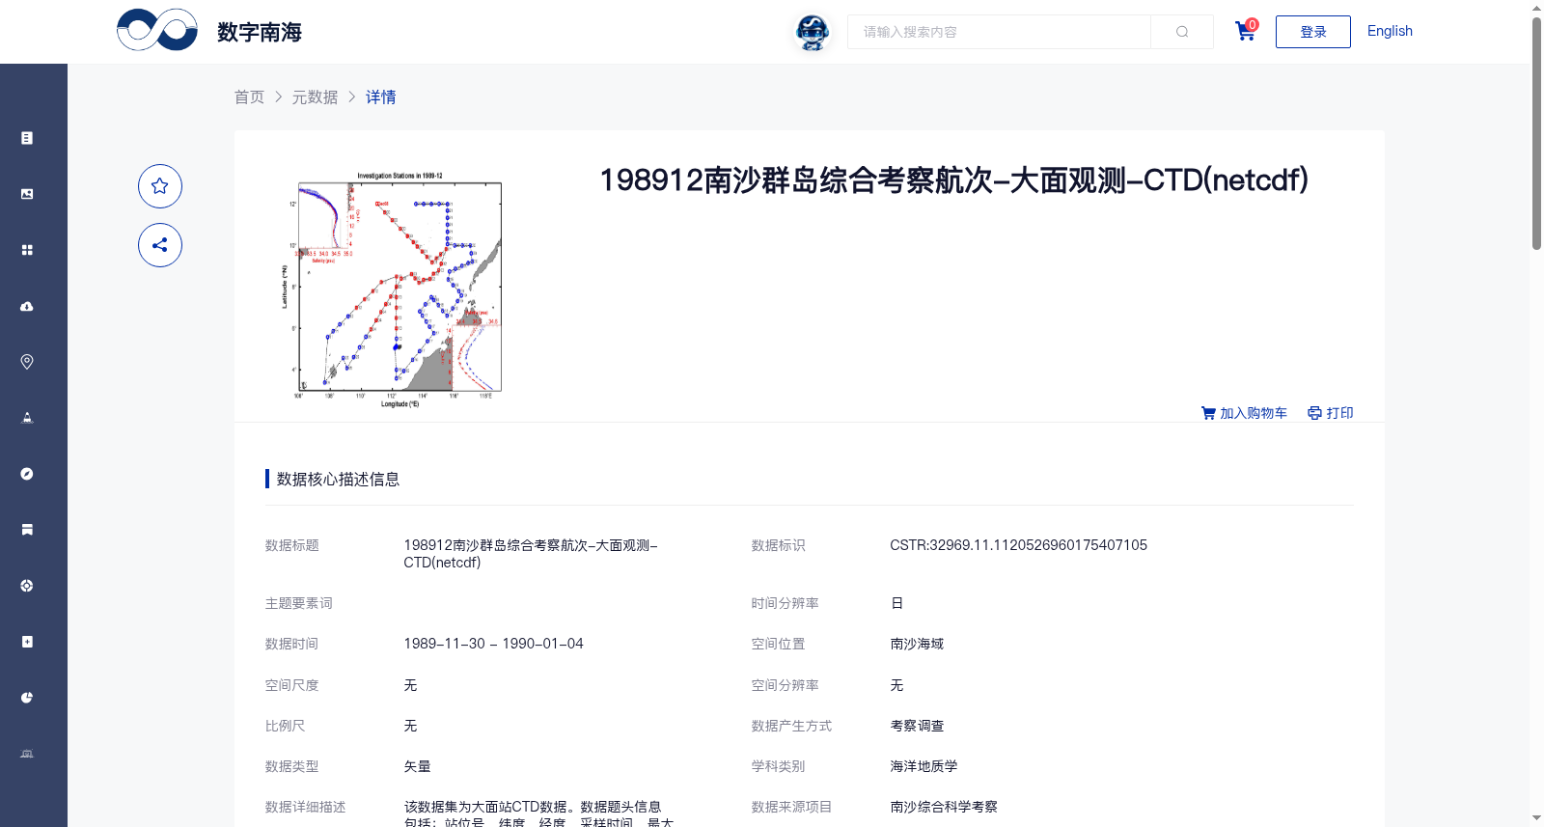Viewport: 1544px width, 827px height.
Task: Click the 数字南海 site title text
Action: [260, 32]
